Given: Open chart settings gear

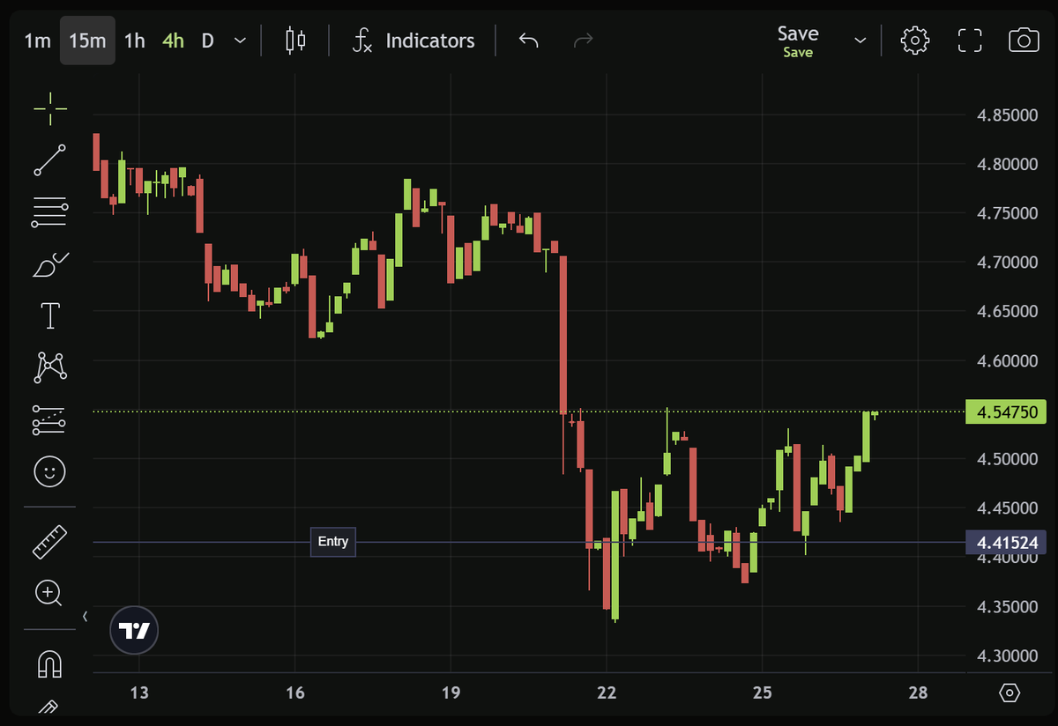Looking at the screenshot, I should tap(915, 41).
